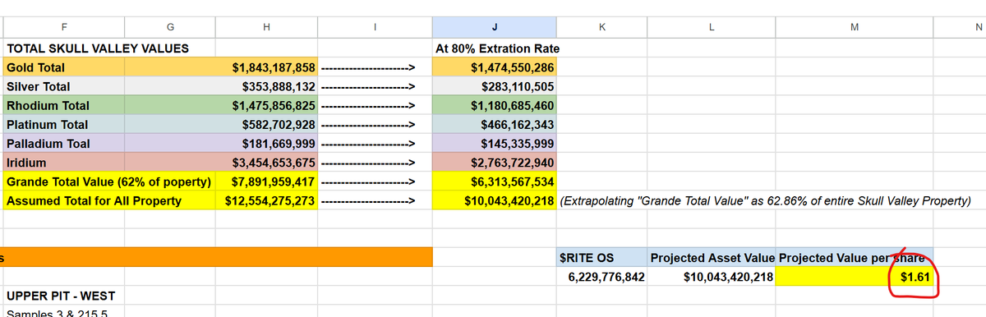986x317 pixels.
Task: Select column N header
Action: coord(960,27)
